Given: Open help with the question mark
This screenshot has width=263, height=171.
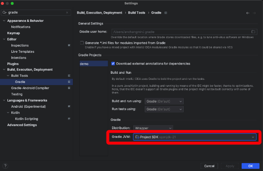Looking at the screenshot, I should click(5, 166).
